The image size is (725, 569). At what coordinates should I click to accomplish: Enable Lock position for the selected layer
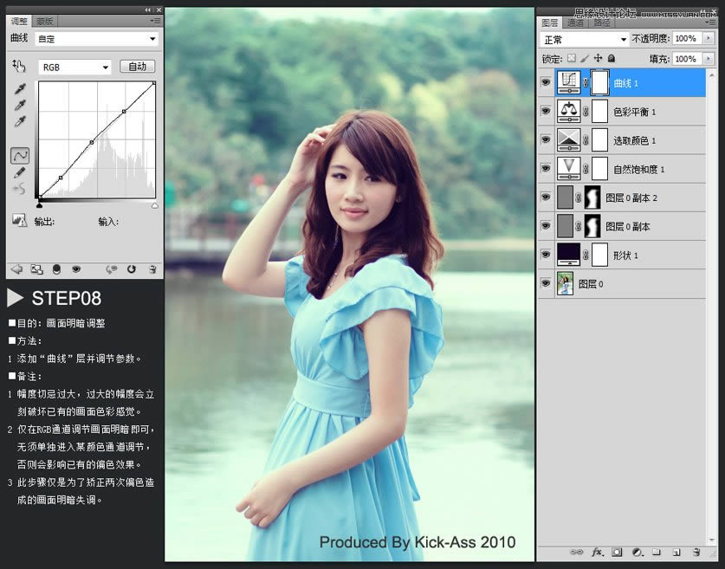point(599,58)
